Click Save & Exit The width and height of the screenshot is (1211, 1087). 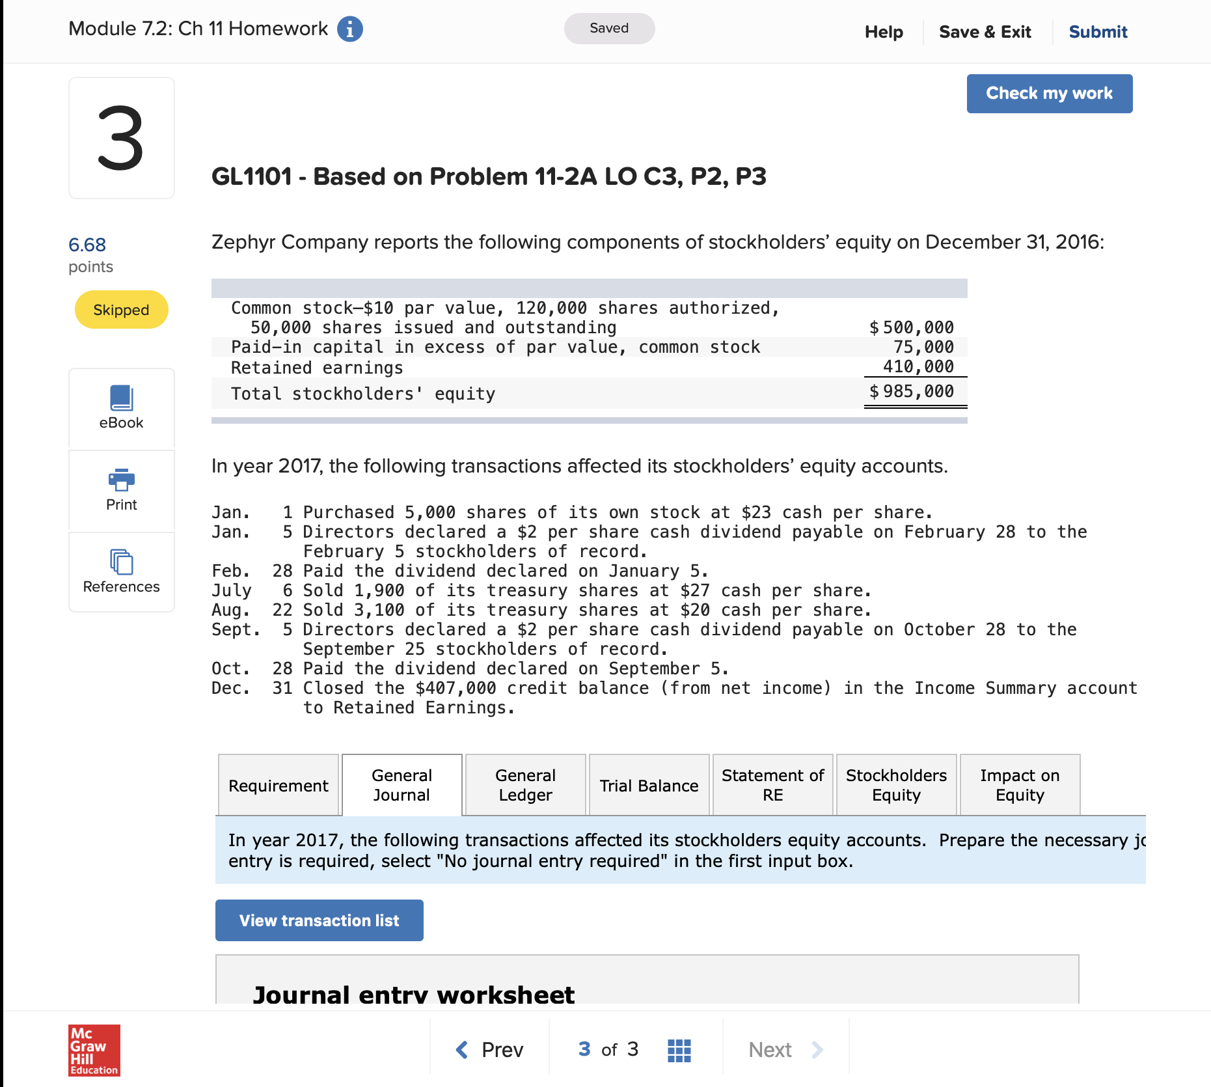coord(985,32)
